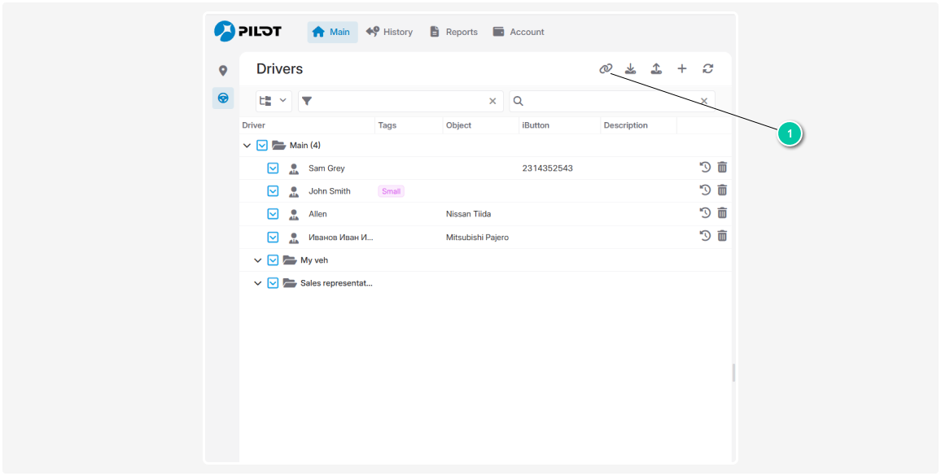941x476 pixels.
Task: Open the map pin sidebar section
Action: (223, 71)
